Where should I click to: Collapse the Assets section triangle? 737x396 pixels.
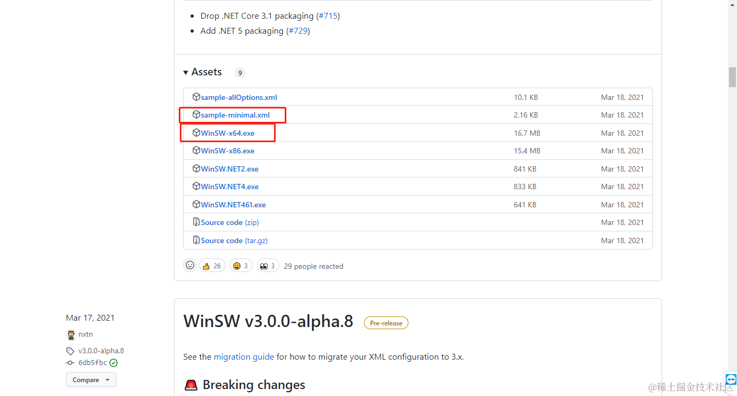pos(186,72)
